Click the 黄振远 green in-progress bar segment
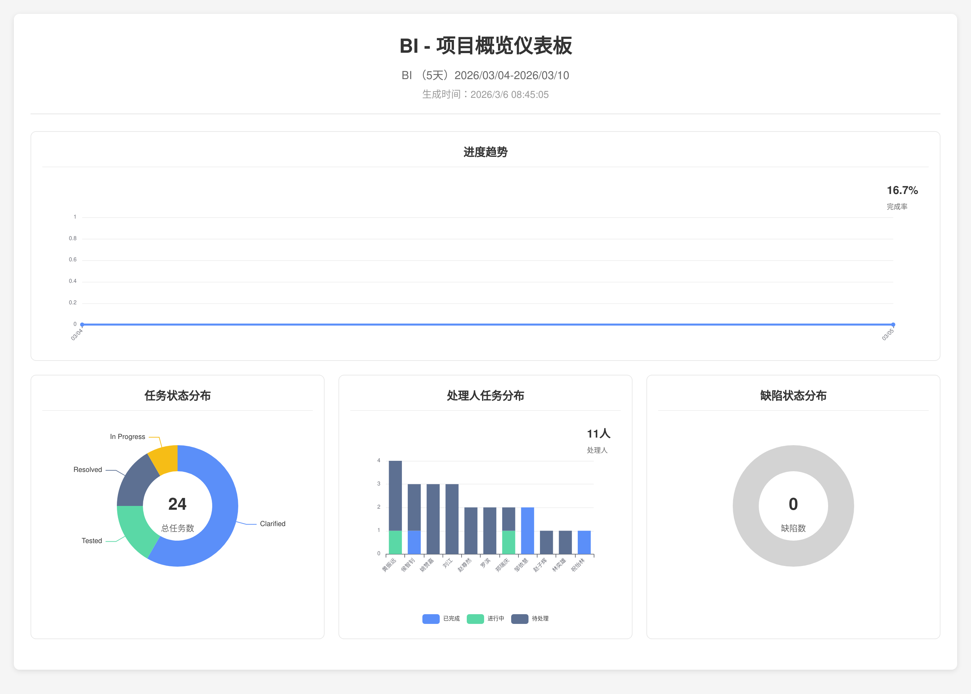 pos(395,542)
